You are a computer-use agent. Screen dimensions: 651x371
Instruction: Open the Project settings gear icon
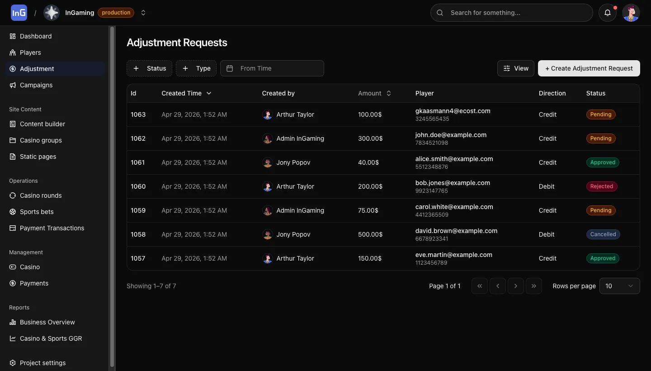(x=13, y=363)
